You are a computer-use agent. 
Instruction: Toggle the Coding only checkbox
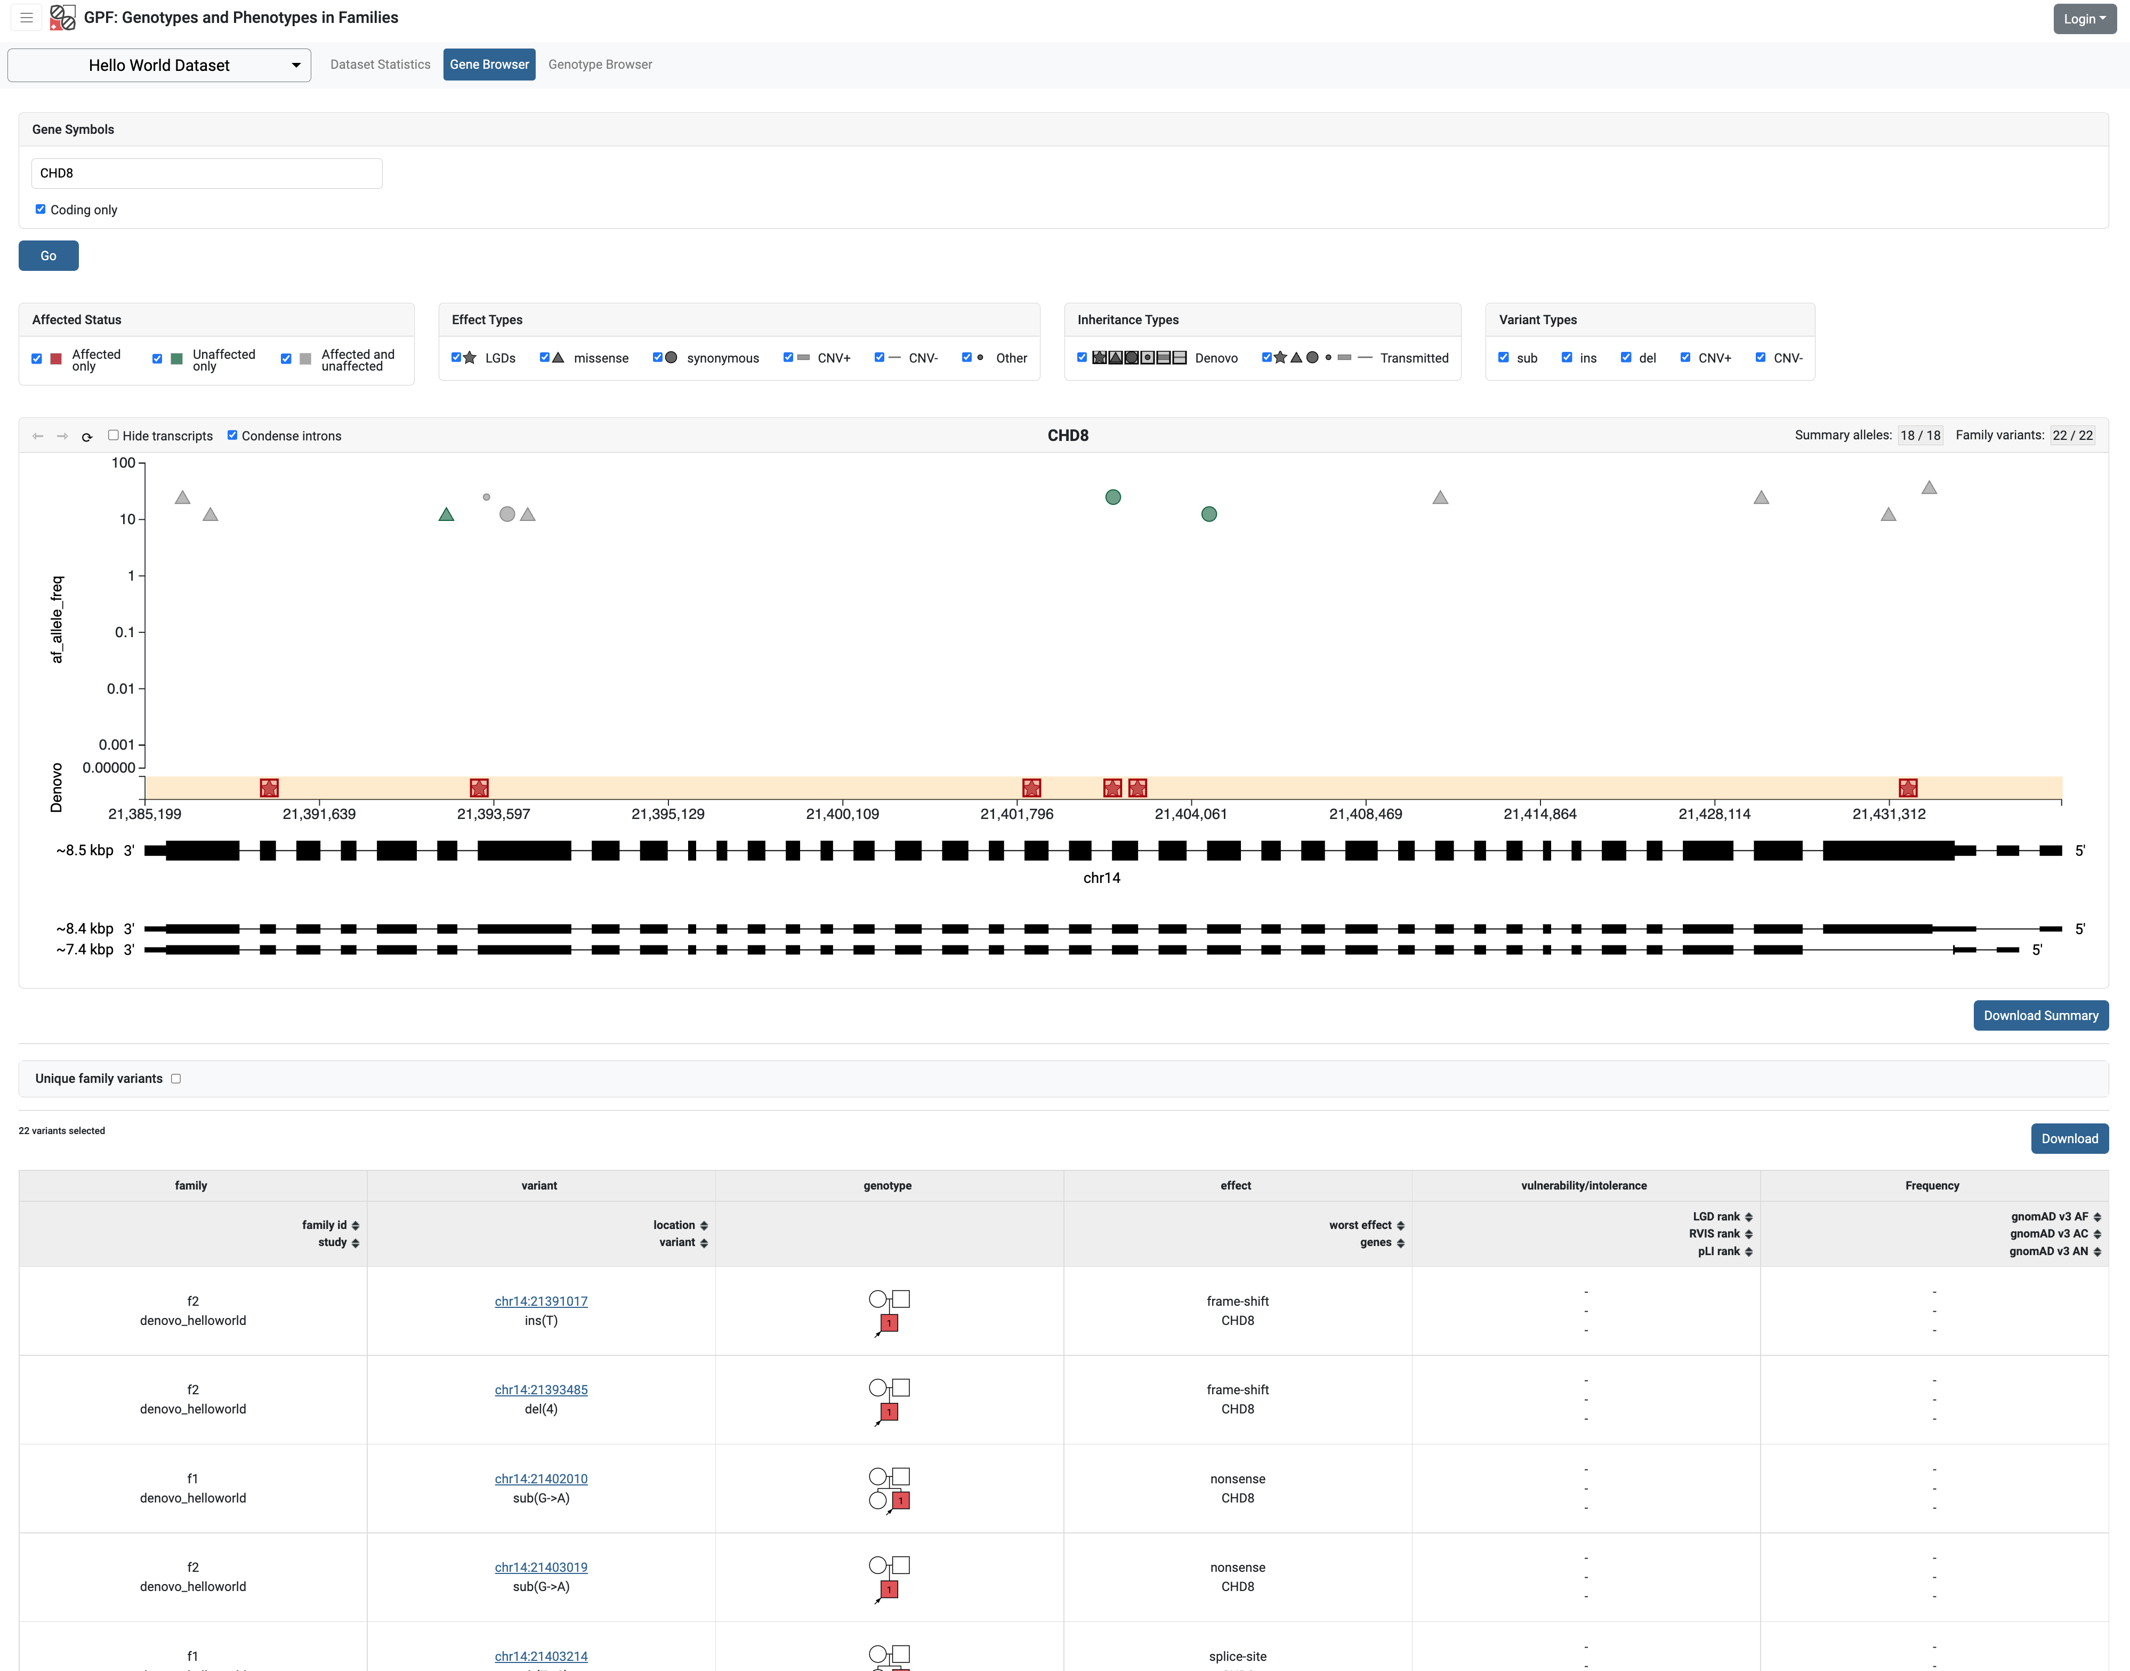[40, 210]
